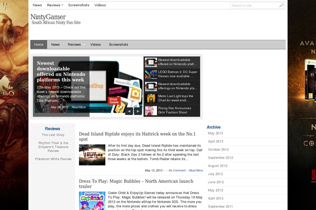Open The Last Story review
This screenshot has height=210, width=316.
pyautogui.click(x=53, y=135)
